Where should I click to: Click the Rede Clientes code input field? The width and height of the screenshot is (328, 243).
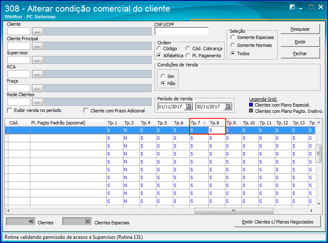19,102
